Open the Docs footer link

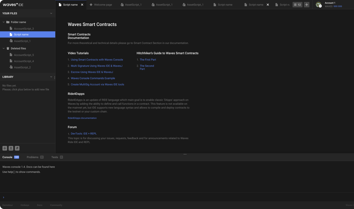[x=40, y=205]
